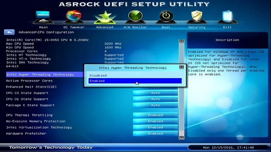
Task: Open CPU C3 State Support Auto dropdown
Action: tap(155, 93)
